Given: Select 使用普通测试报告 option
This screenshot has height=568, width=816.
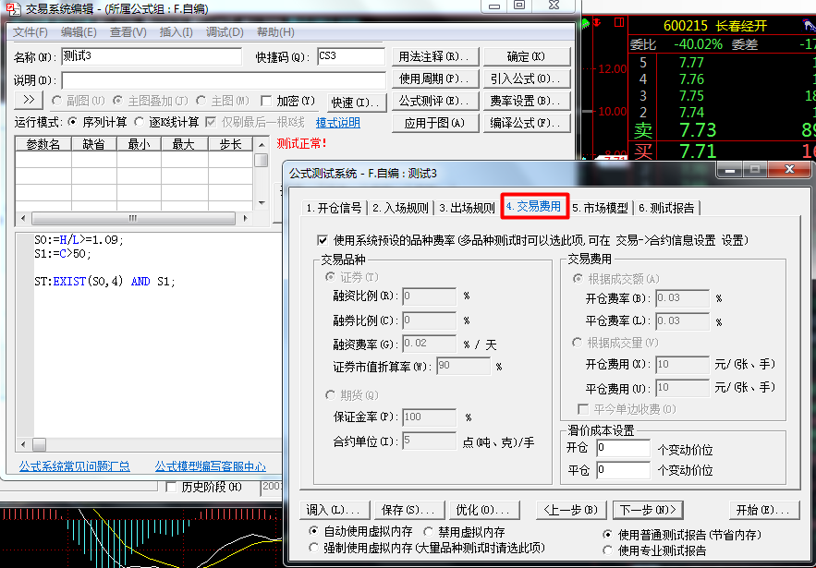Looking at the screenshot, I should 607,534.
